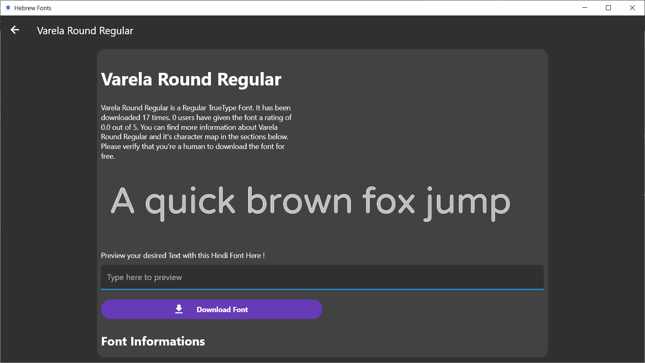Focus the 'Type here to preview' text field
Image resolution: width=645 pixels, height=363 pixels.
[x=322, y=277]
